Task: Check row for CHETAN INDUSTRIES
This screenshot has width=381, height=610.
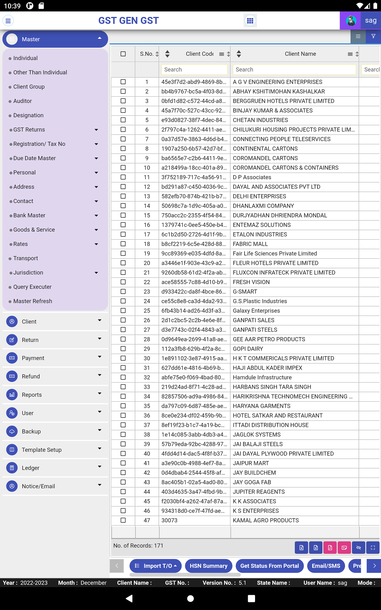Action: [x=123, y=120]
